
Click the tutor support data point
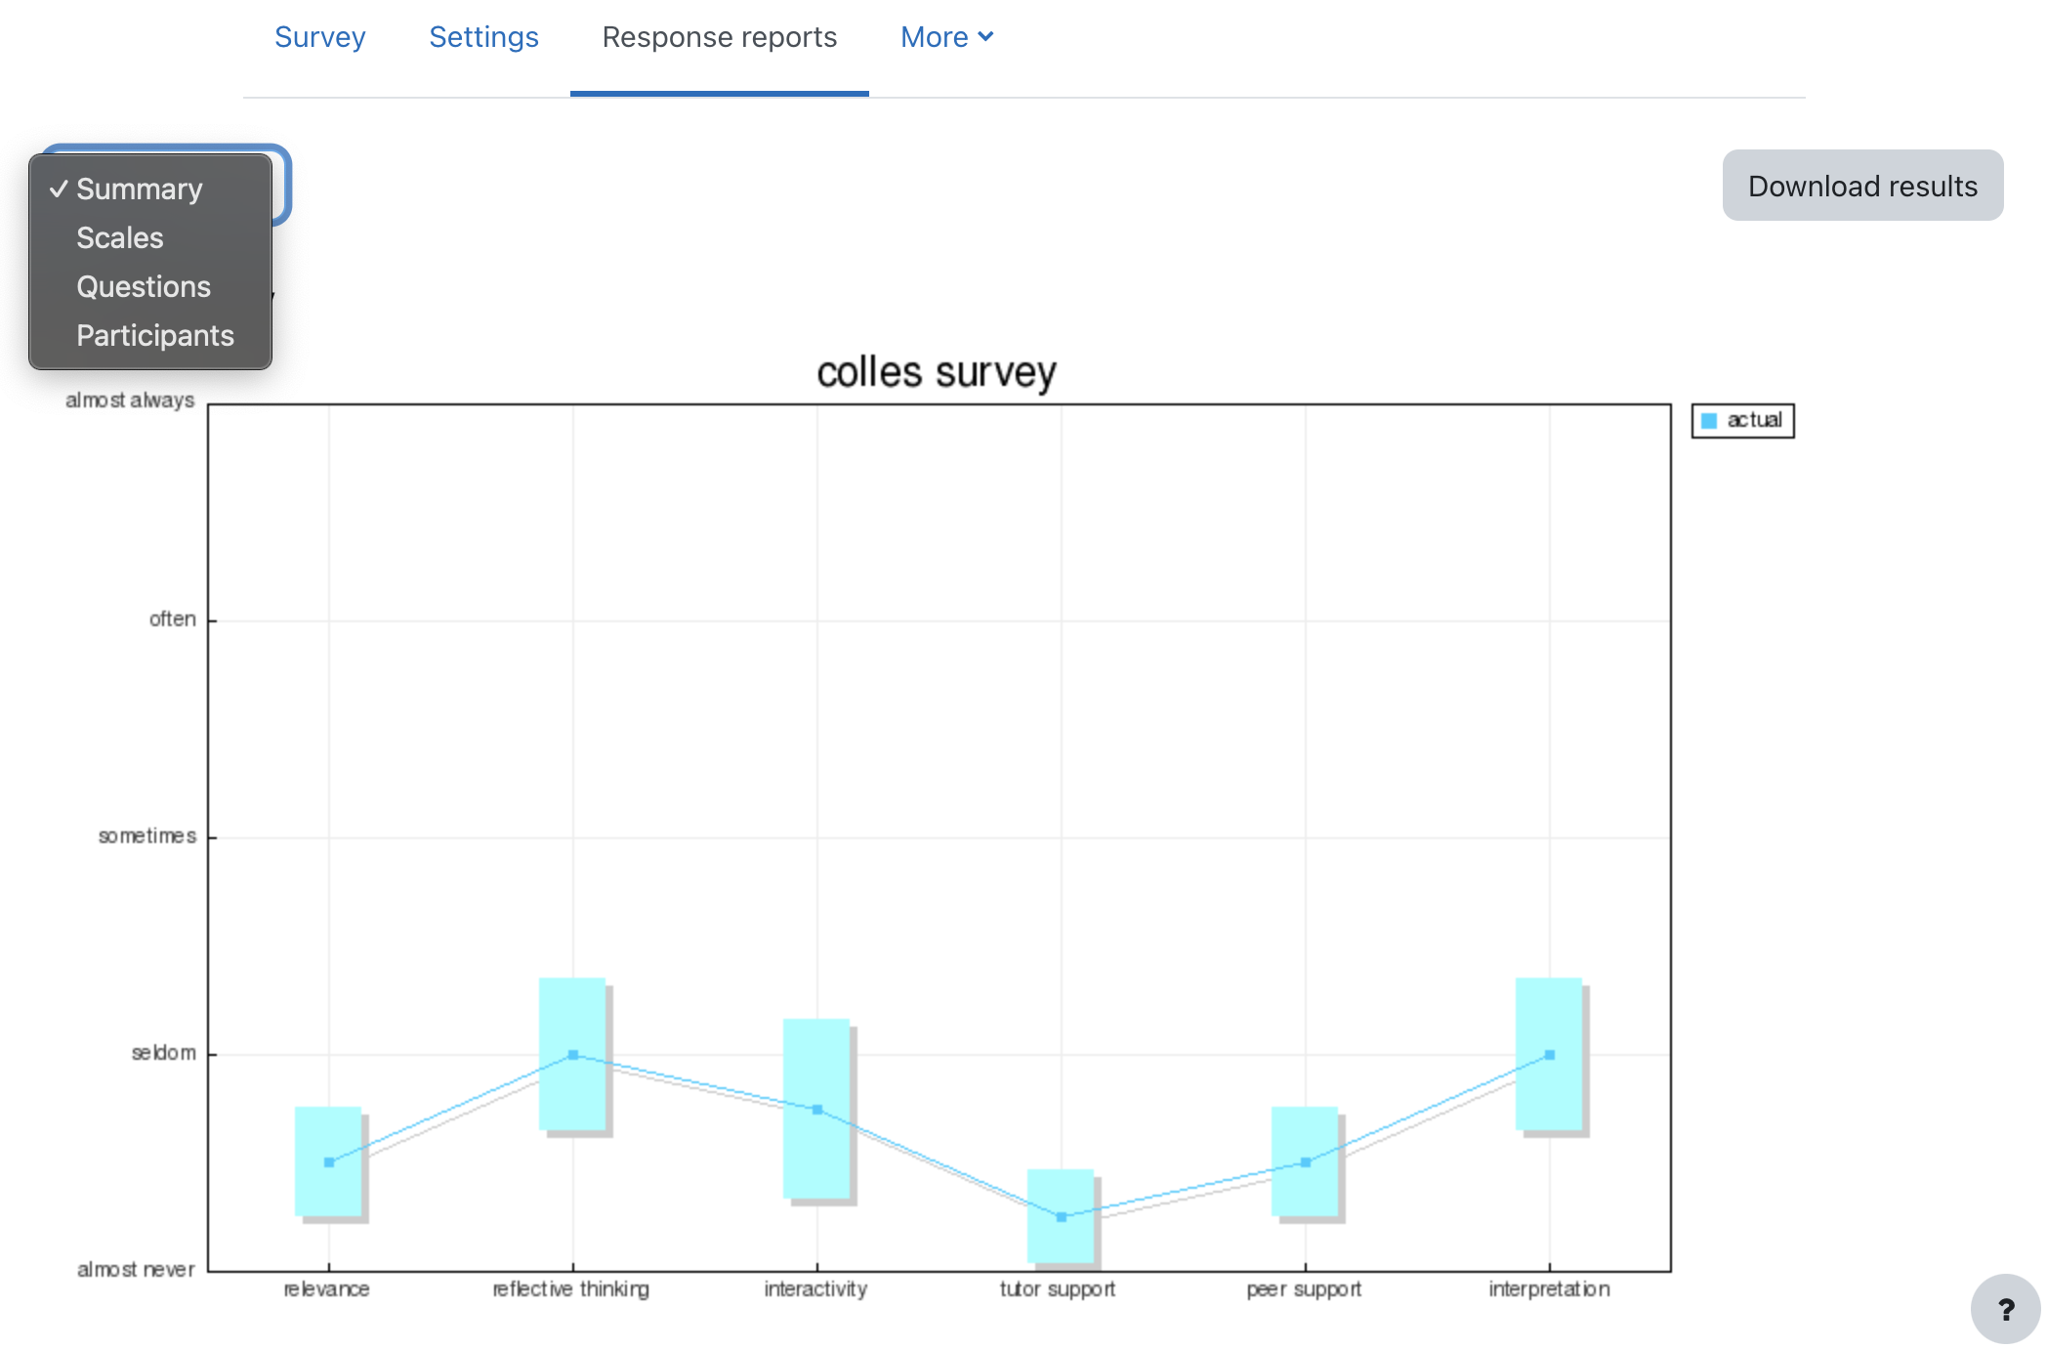(x=1062, y=1216)
